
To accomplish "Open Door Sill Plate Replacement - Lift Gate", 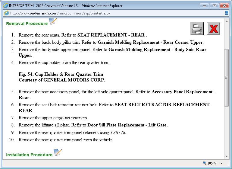I will coord(127,125).
